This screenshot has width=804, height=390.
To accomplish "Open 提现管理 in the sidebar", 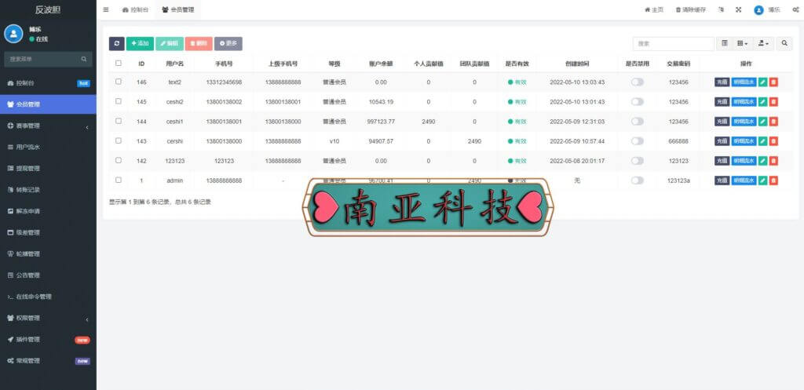I will pos(48,168).
